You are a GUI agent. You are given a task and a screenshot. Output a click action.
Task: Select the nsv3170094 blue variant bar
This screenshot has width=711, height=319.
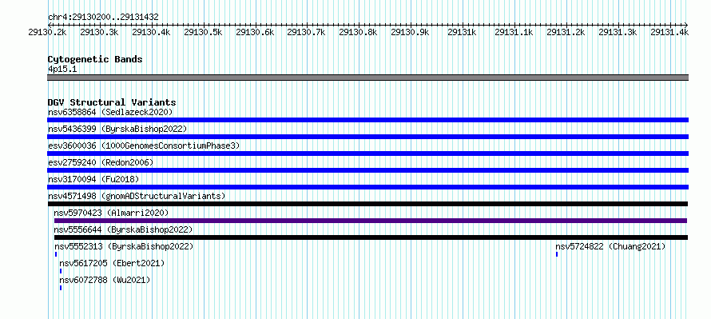point(367,187)
